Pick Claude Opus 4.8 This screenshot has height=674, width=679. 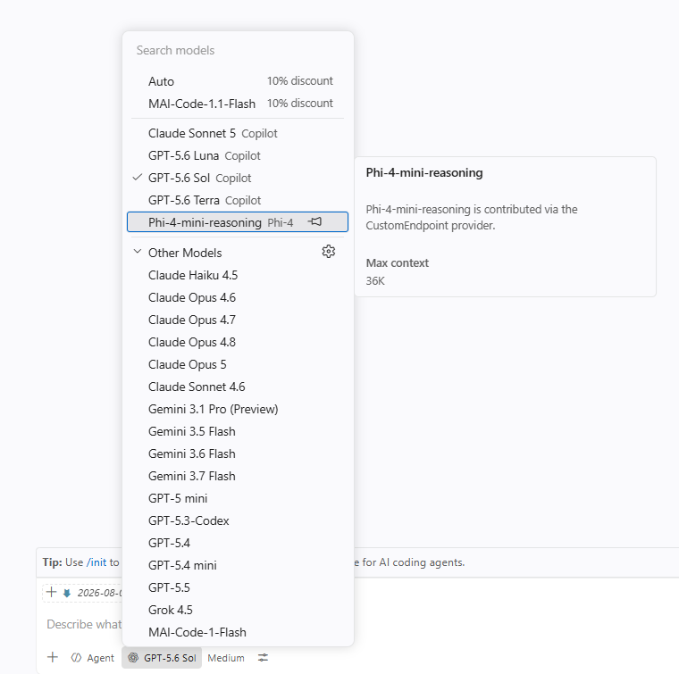[238, 342]
